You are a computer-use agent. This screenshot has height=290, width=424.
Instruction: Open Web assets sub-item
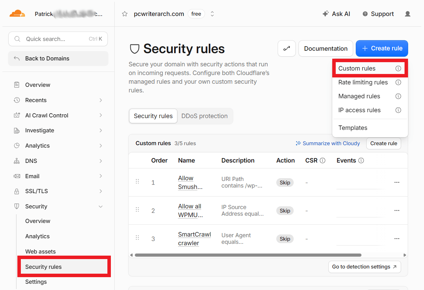(x=40, y=251)
